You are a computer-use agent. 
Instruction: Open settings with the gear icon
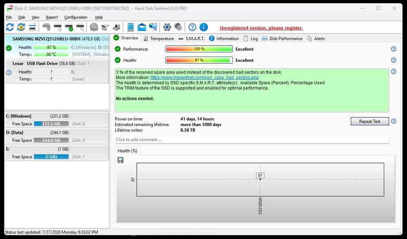coord(167,27)
